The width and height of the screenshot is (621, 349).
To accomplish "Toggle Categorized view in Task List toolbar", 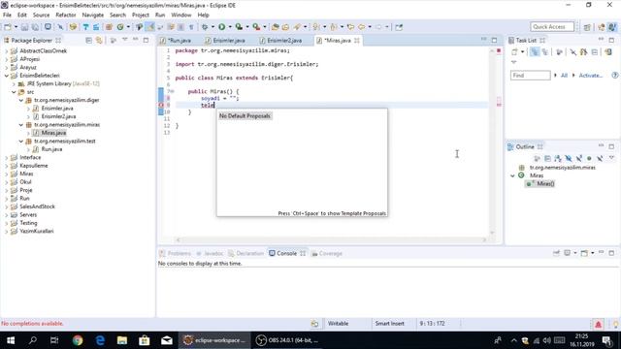I will [x=535, y=51].
